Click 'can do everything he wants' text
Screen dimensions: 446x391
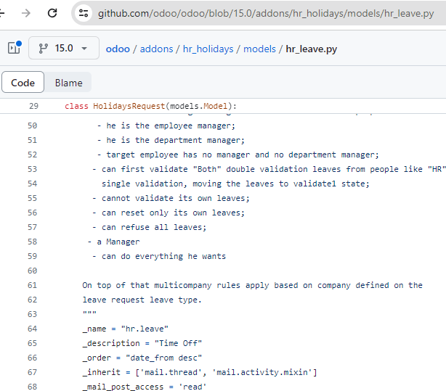pos(163,256)
